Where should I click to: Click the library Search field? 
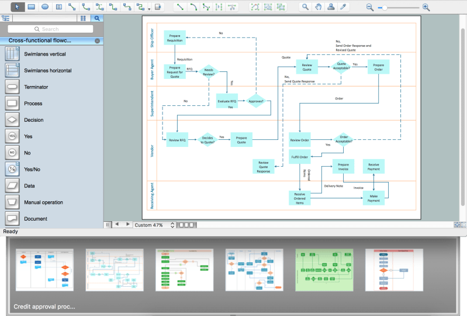click(50, 29)
